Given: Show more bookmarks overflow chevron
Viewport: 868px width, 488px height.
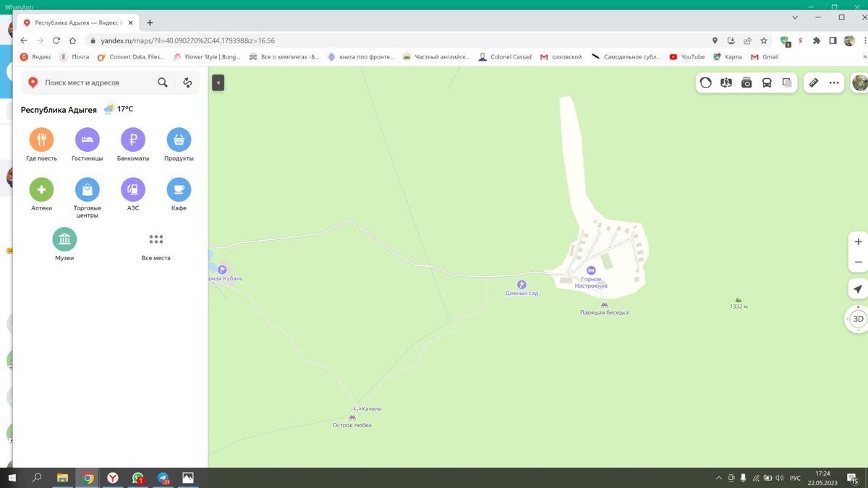Looking at the screenshot, I should pyautogui.click(x=864, y=56).
